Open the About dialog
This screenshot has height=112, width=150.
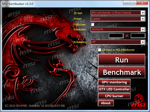pyautogui.click(x=106, y=103)
